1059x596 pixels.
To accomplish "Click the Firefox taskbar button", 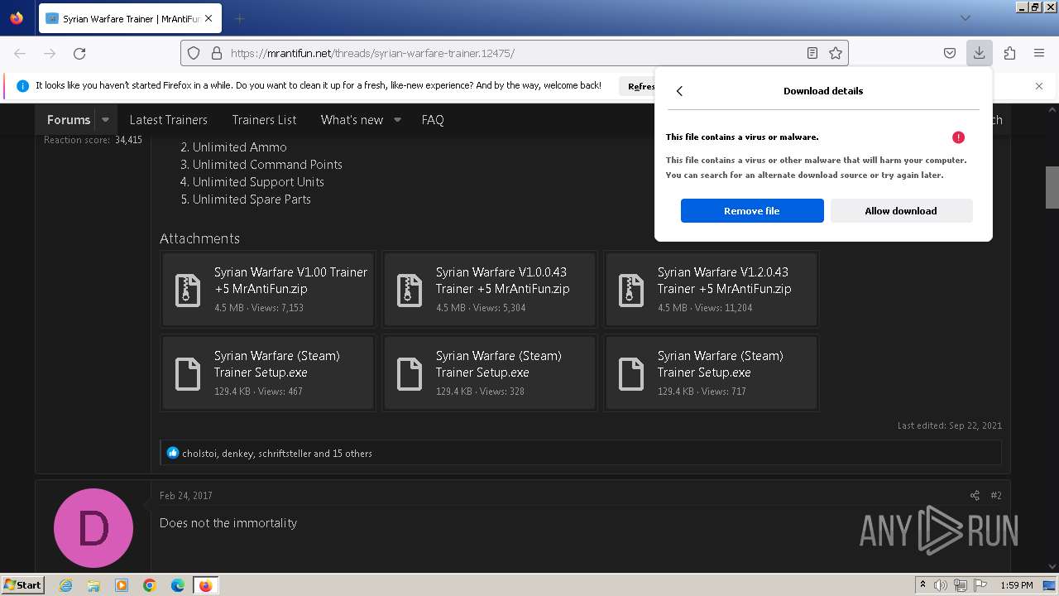I will pos(205,585).
